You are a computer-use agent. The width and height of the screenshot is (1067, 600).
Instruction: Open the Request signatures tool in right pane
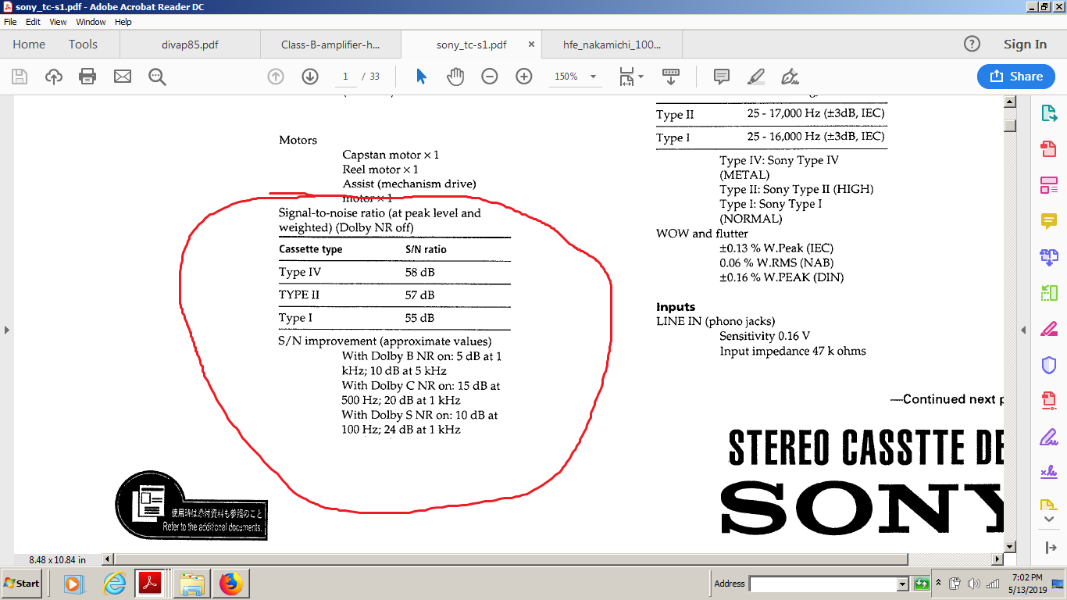(x=1049, y=473)
